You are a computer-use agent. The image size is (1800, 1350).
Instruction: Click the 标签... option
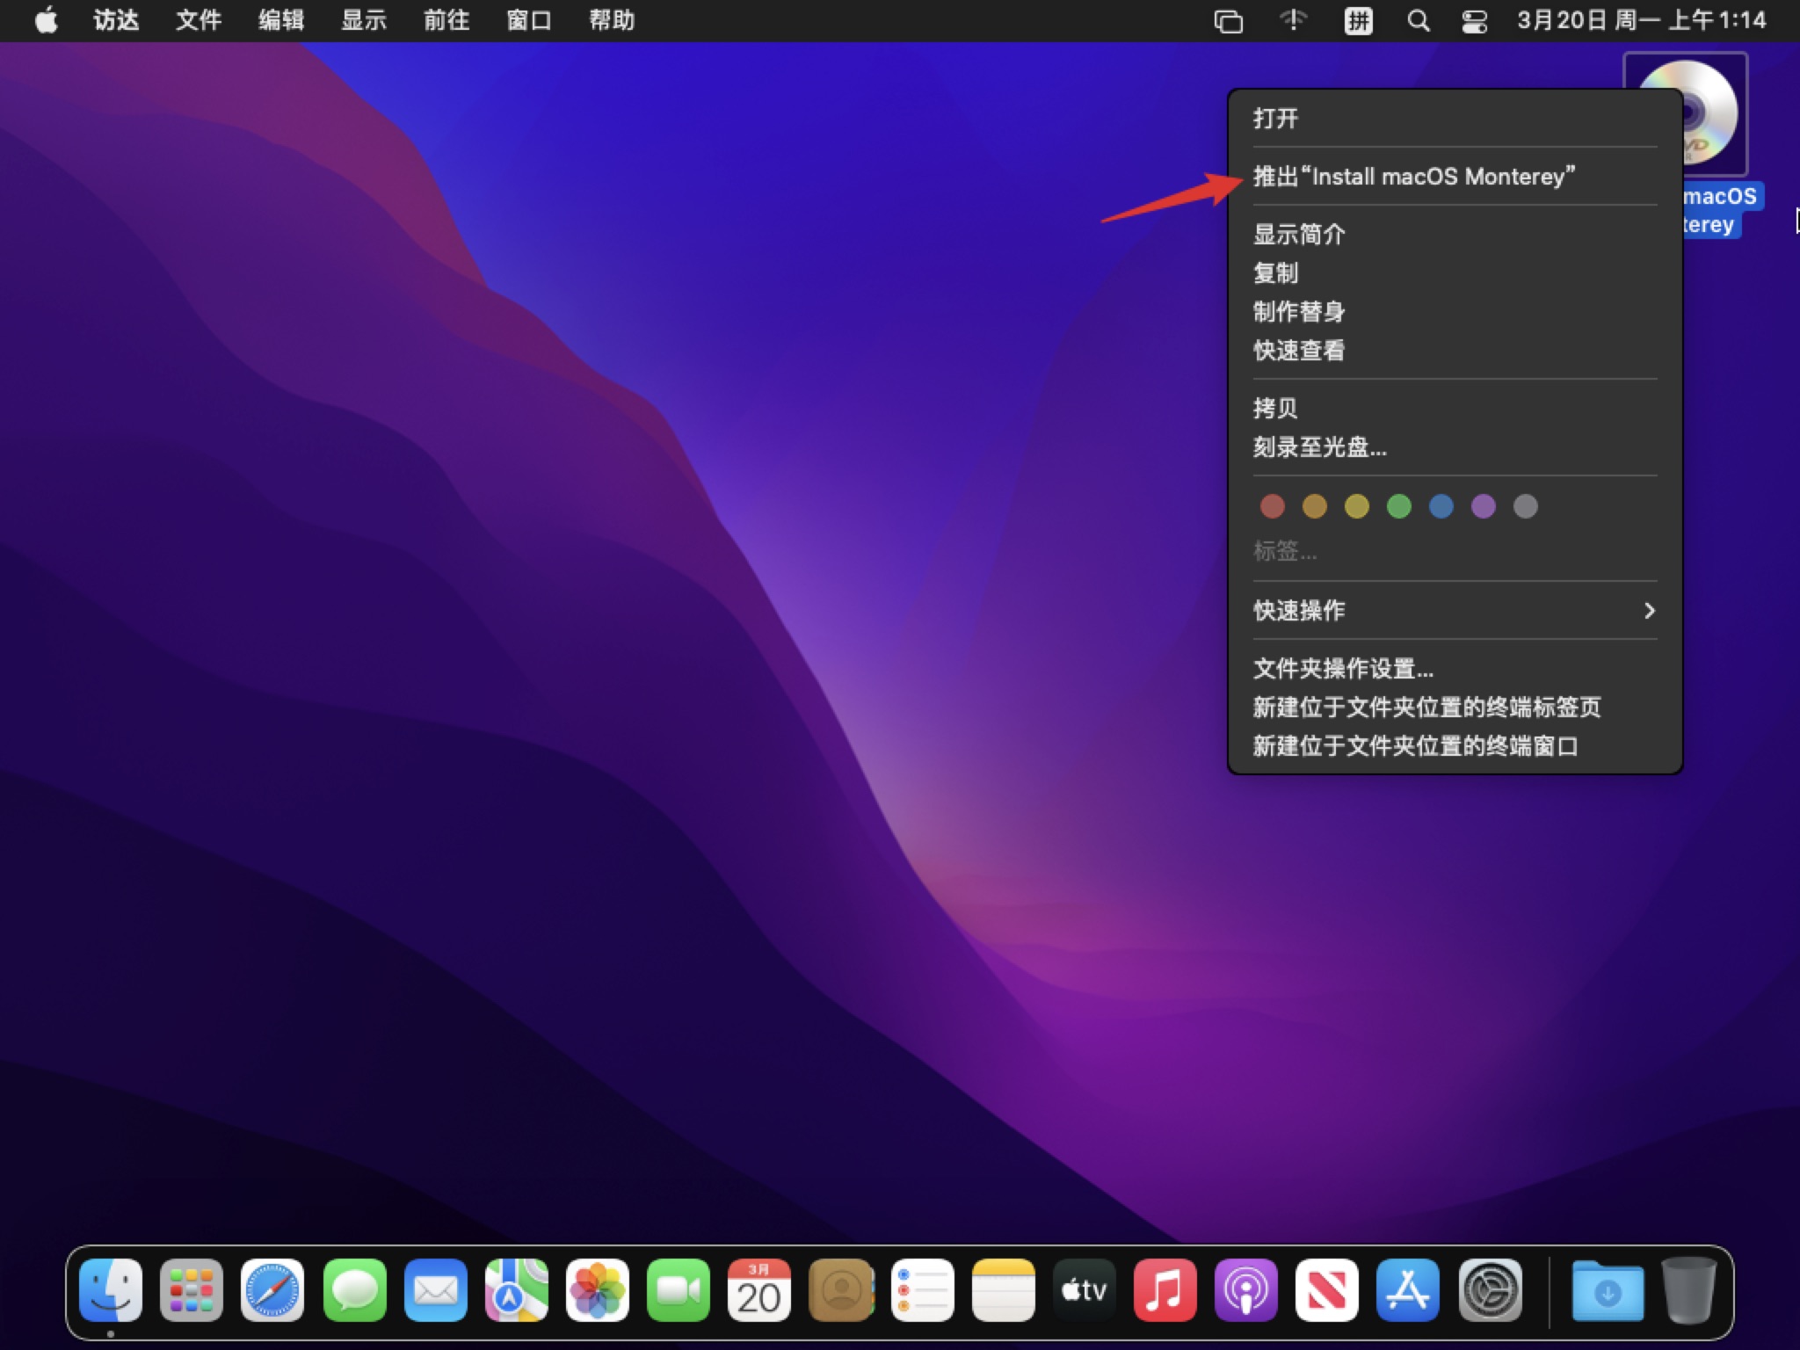[1285, 551]
